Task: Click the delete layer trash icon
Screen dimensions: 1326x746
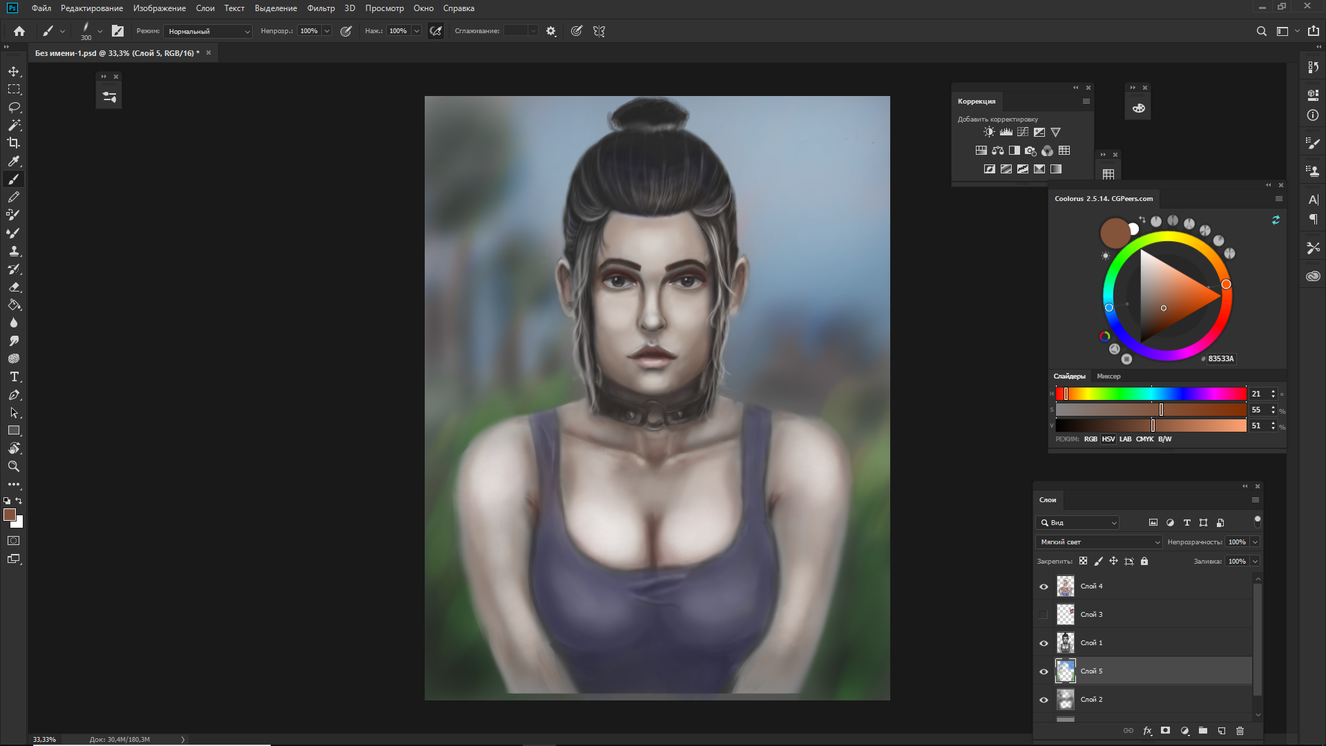Action: point(1240,731)
